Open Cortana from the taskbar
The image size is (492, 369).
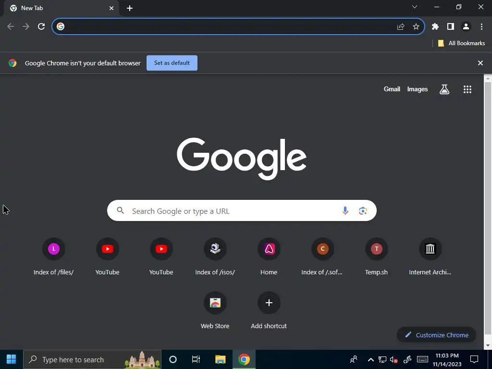click(173, 359)
